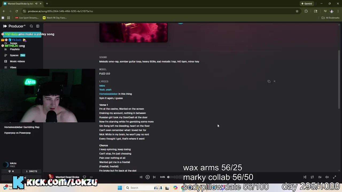This screenshot has width=342, height=192.
Task: Select the FUZZ-2.0 model value
Action: [105, 74]
